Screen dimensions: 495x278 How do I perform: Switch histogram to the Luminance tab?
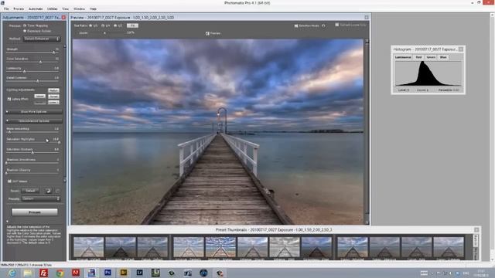403,57
